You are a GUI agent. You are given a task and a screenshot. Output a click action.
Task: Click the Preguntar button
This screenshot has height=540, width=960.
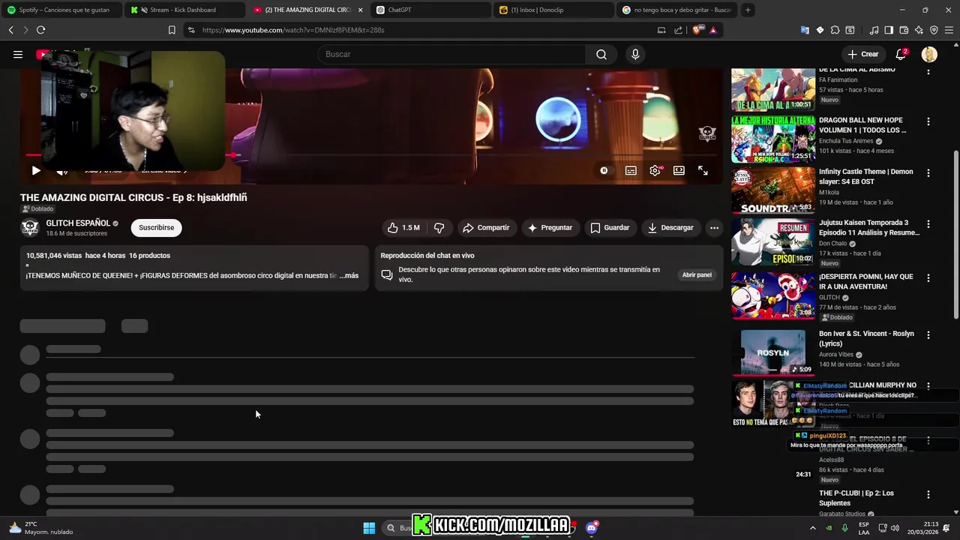[550, 227]
